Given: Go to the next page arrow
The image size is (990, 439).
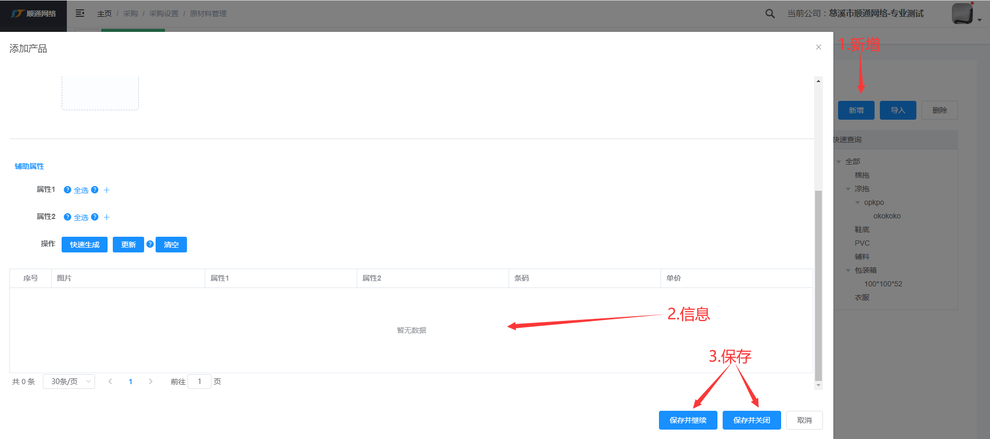Looking at the screenshot, I should point(150,382).
